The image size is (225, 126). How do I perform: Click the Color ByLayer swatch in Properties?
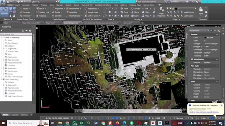click(x=205, y=38)
